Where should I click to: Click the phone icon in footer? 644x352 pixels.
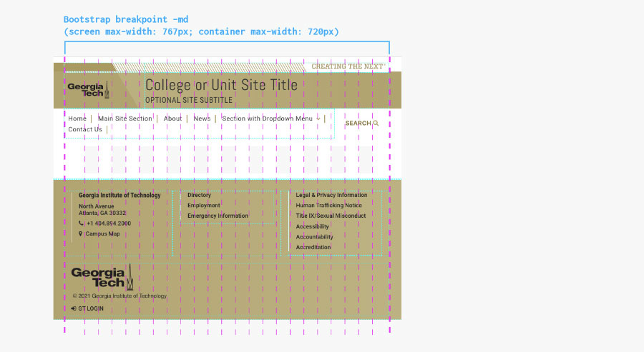(80, 223)
